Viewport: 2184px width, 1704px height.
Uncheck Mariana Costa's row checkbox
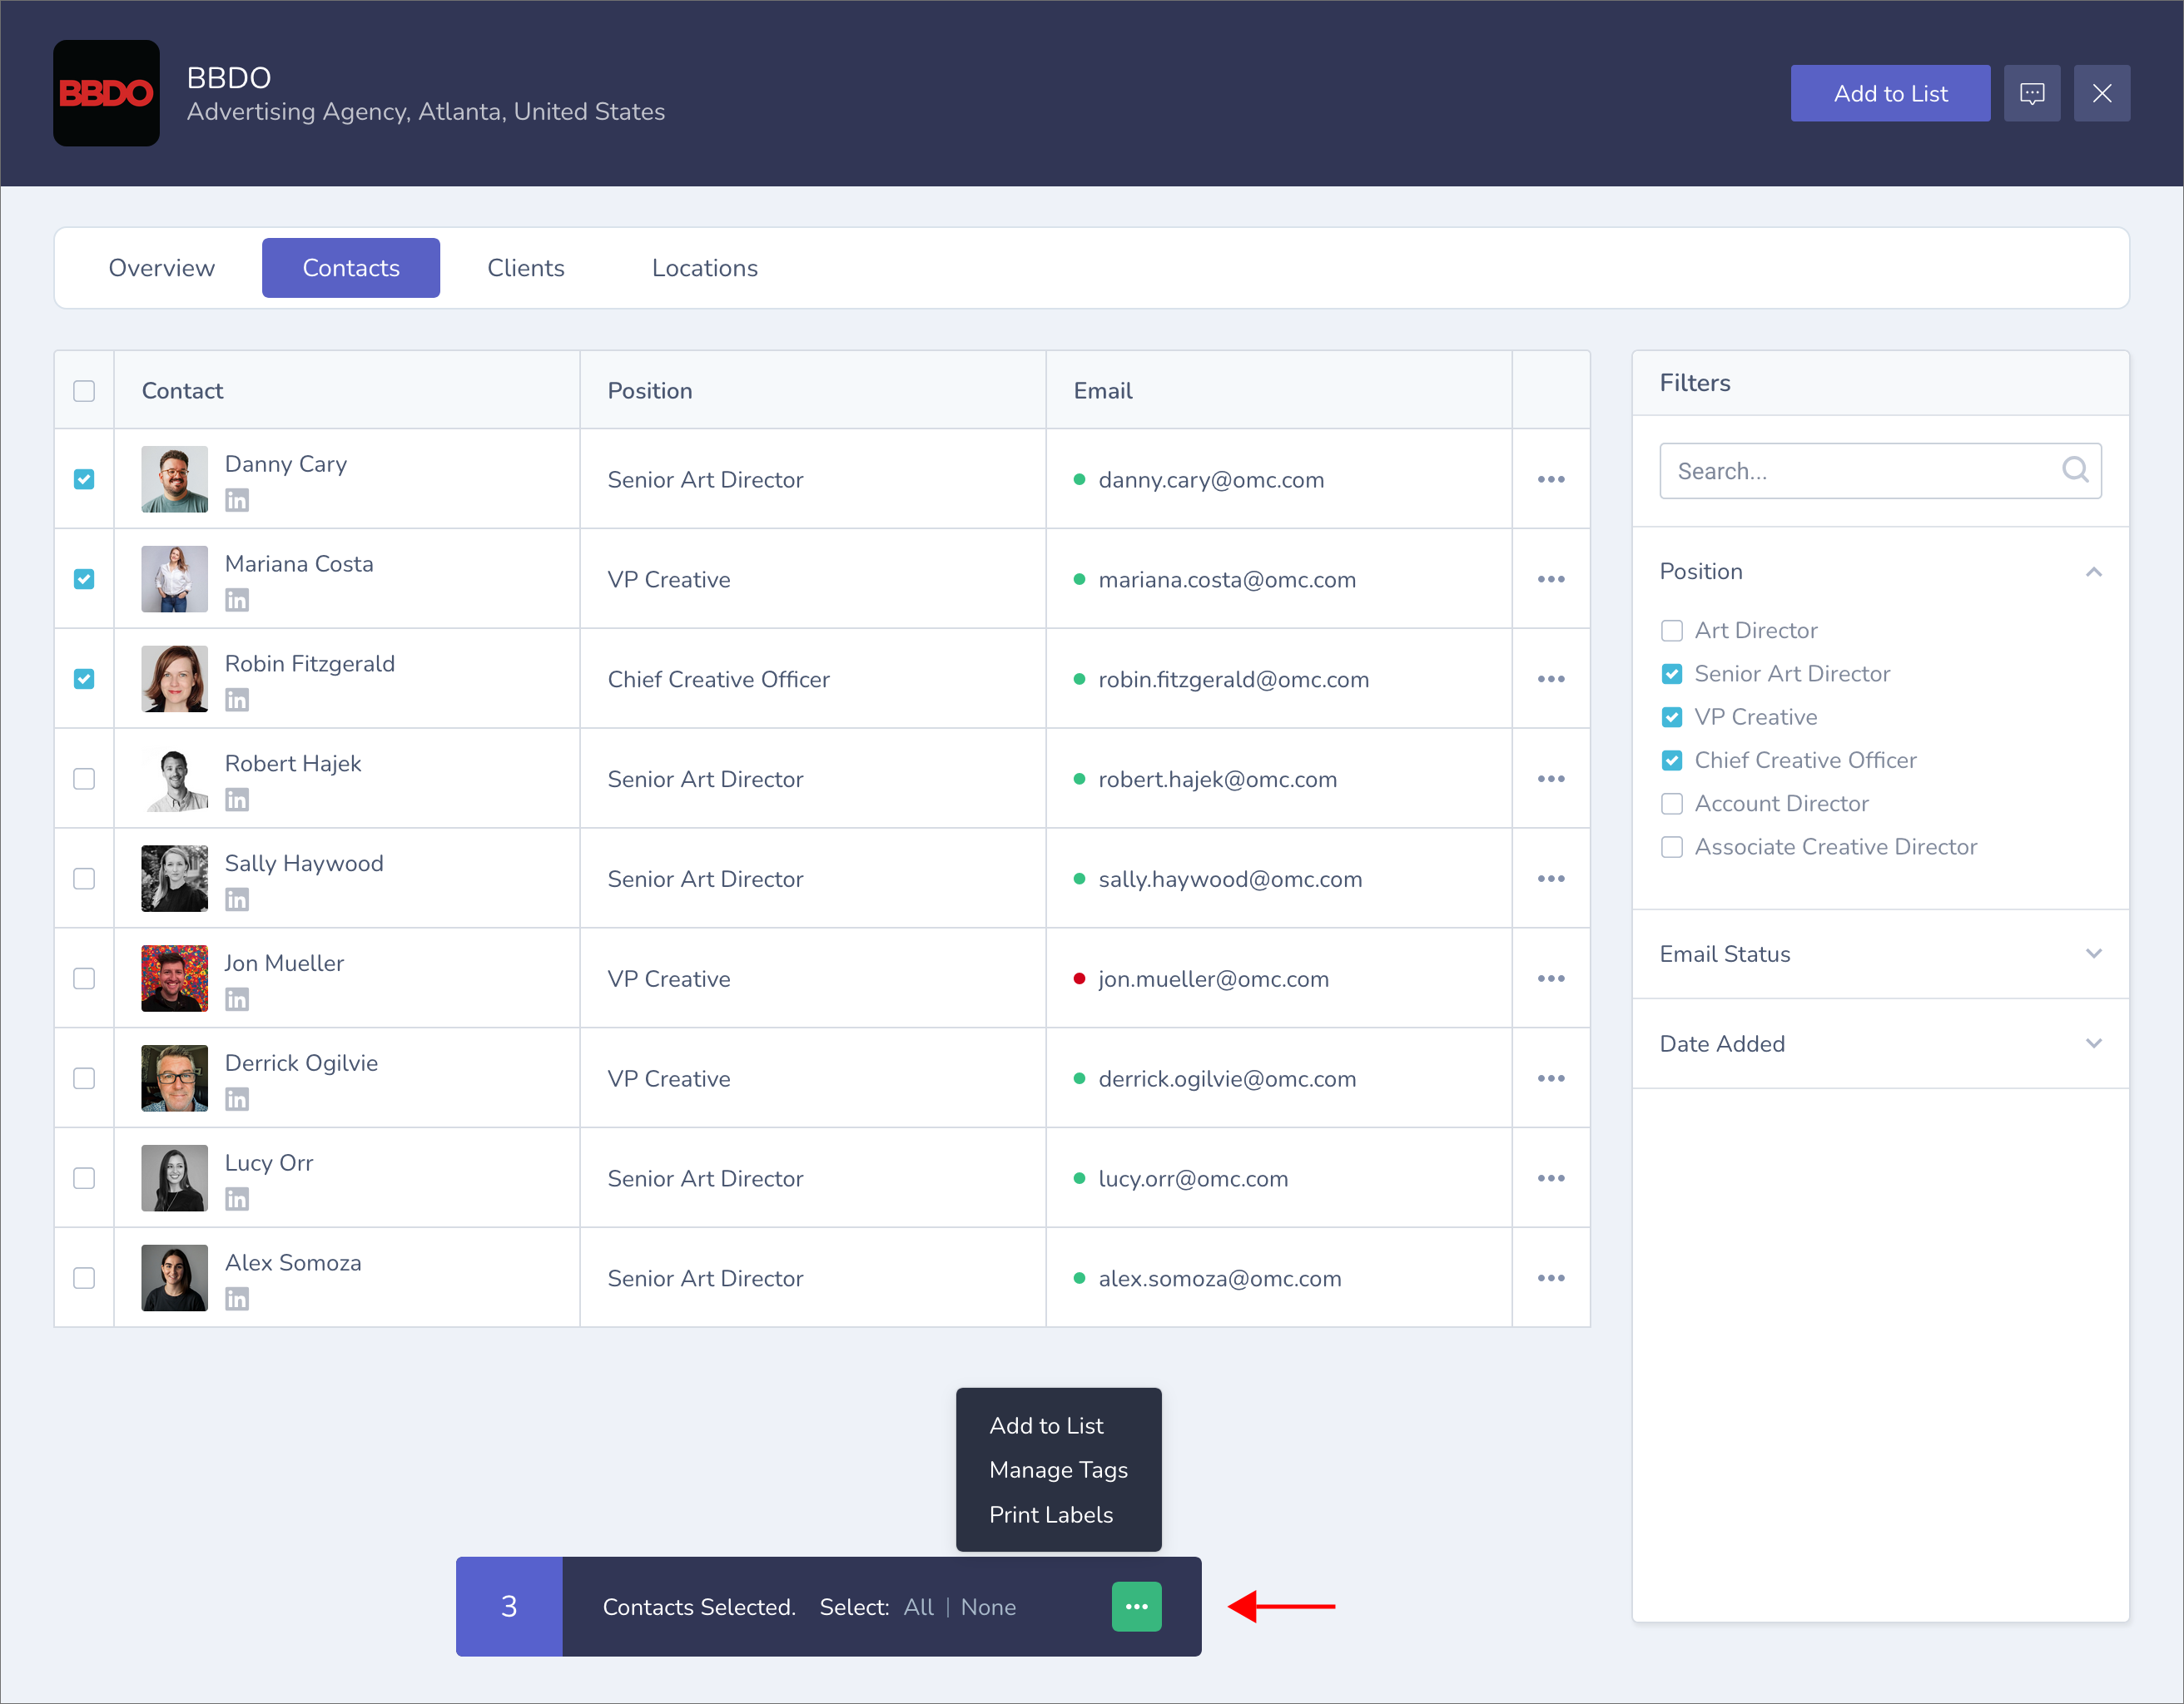pos(84,580)
